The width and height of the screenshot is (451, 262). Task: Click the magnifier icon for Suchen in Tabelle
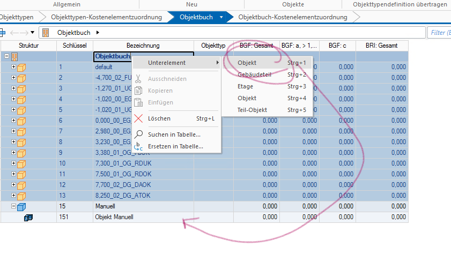pyautogui.click(x=138, y=134)
